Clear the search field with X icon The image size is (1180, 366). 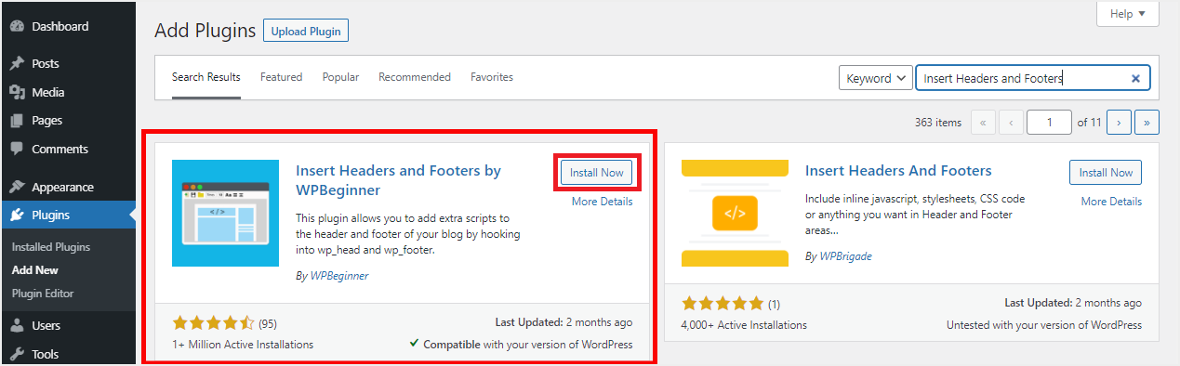pos(1135,79)
